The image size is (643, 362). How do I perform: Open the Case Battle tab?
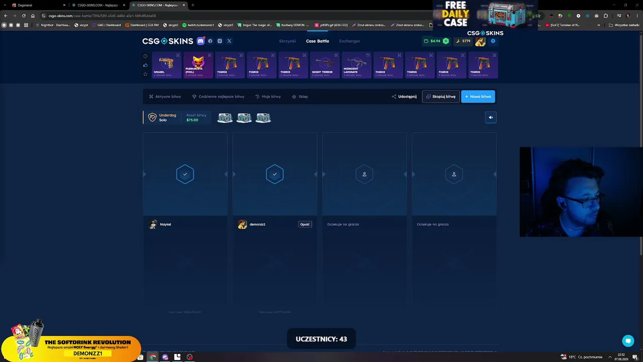click(x=317, y=41)
